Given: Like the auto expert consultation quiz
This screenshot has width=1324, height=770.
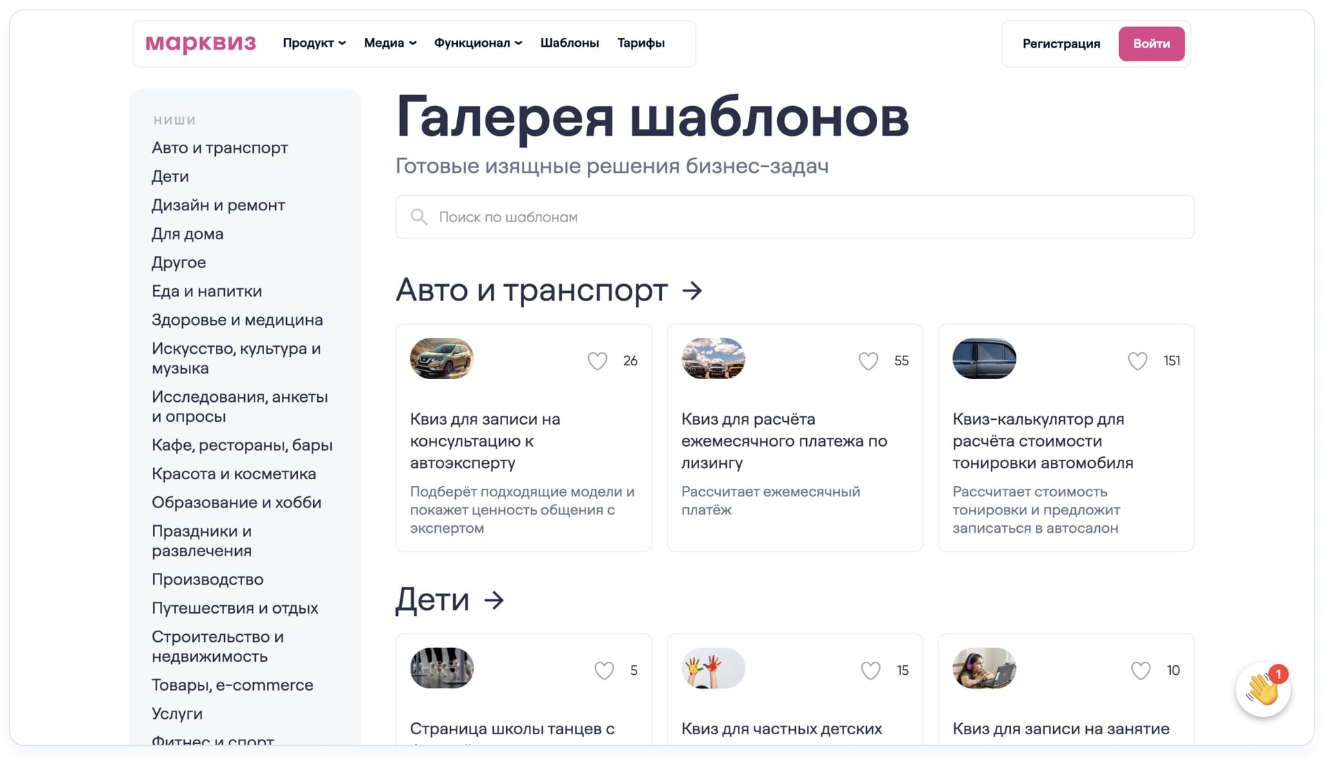Looking at the screenshot, I should coord(597,361).
